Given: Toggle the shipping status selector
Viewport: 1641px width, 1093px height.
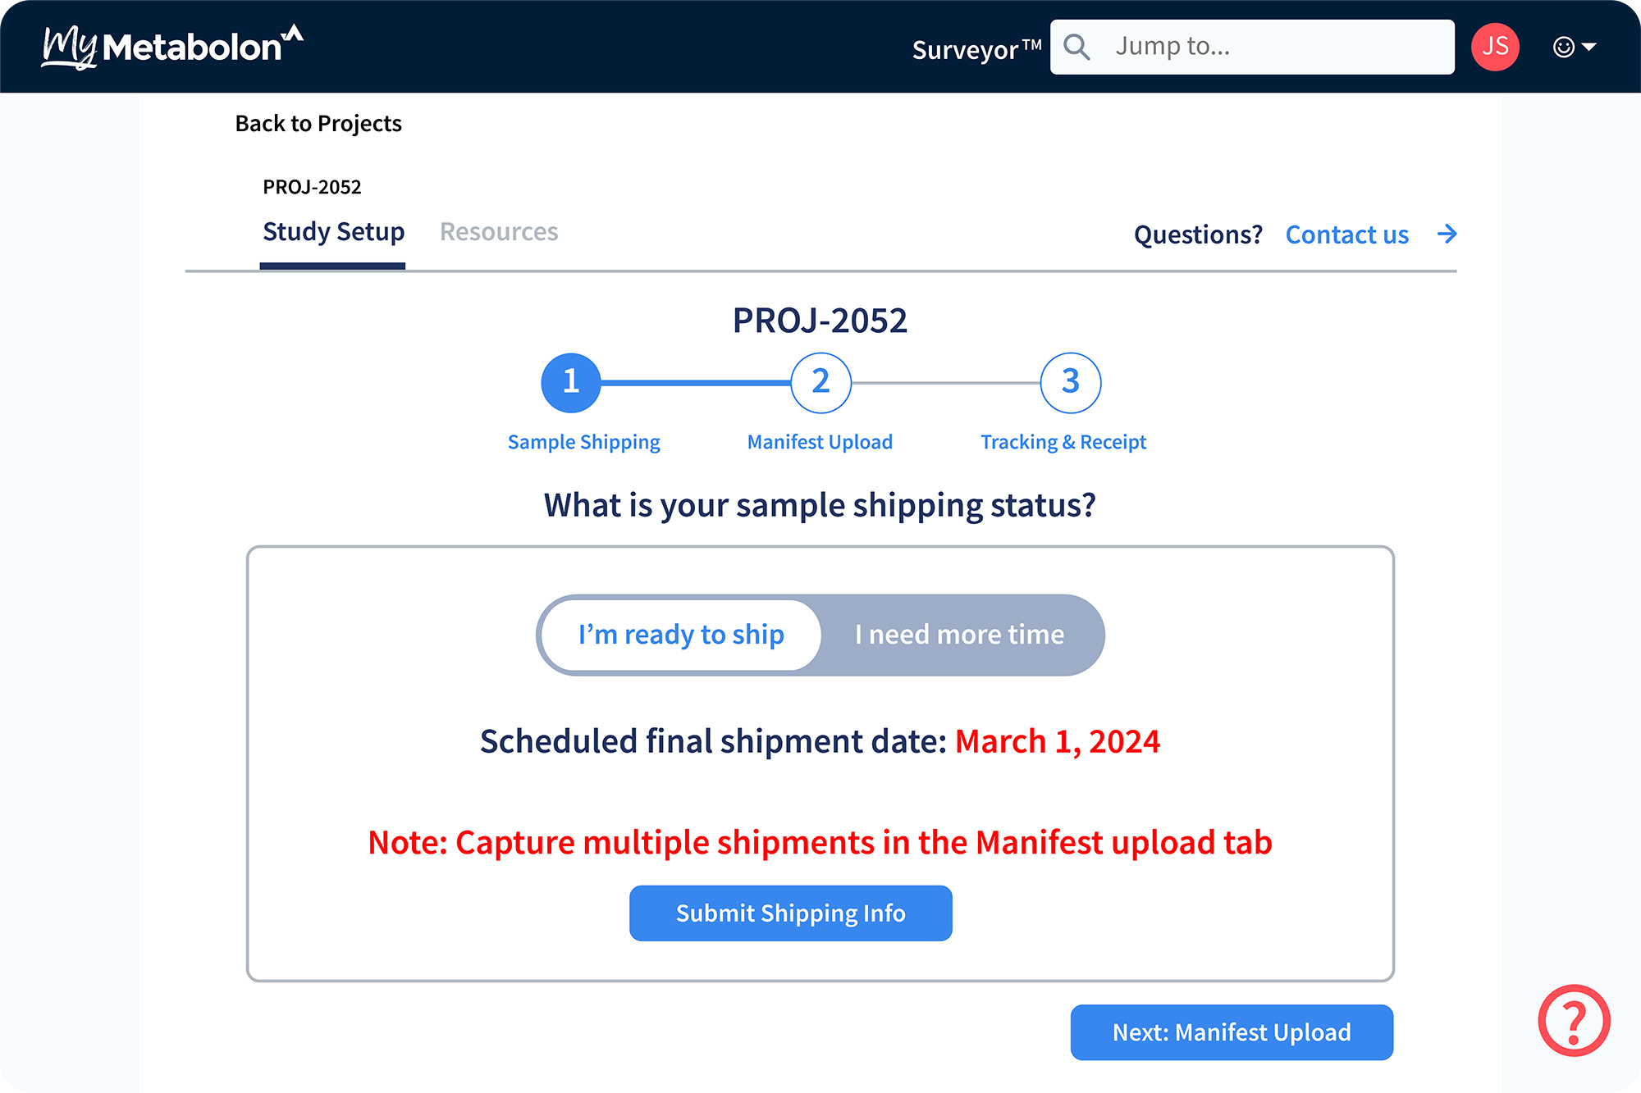Looking at the screenshot, I should click(820, 634).
